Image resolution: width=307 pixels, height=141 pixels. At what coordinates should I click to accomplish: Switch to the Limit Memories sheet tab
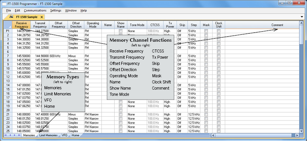pyautogui.click(x=48, y=135)
